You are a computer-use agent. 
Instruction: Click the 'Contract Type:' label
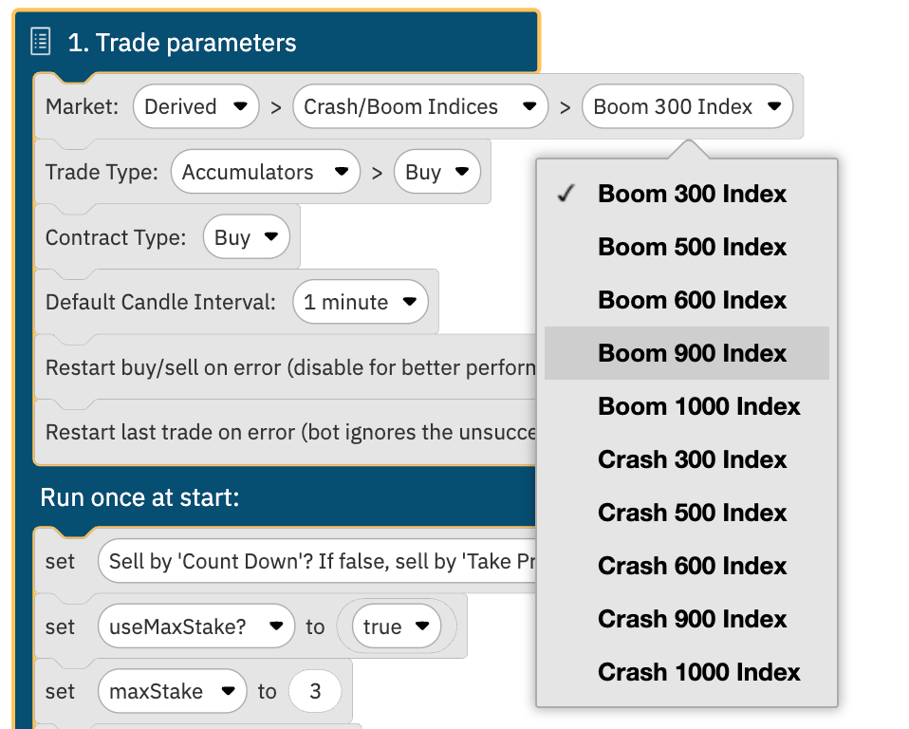(116, 237)
